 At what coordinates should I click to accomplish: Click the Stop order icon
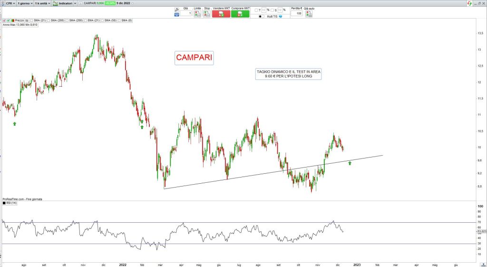(x=207, y=14)
